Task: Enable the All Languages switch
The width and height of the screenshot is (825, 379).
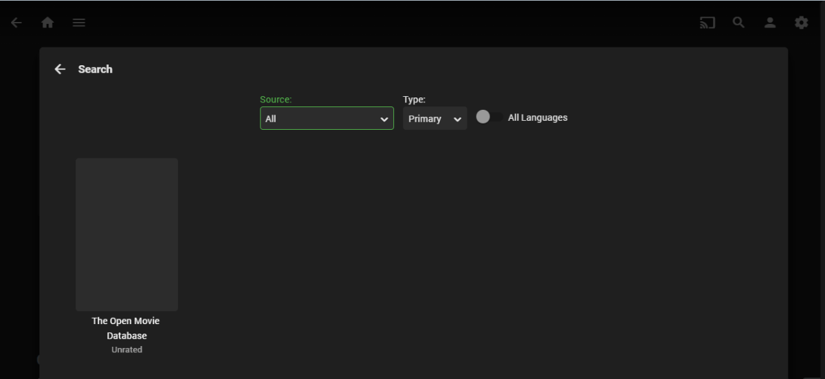Action: point(489,117)
